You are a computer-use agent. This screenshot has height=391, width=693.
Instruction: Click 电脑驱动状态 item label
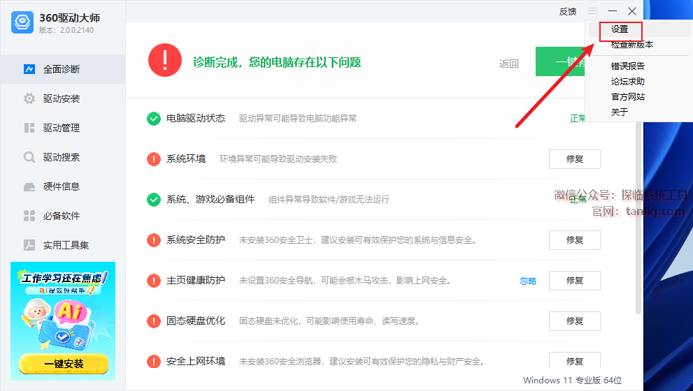[196, 118]
